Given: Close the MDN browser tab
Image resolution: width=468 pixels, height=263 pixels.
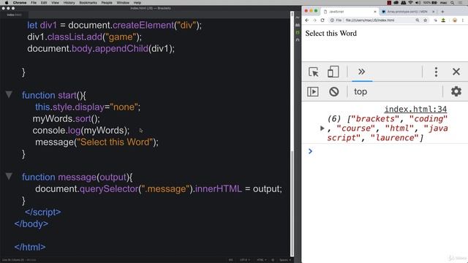Looking at the screenshot, I should pos(434,12).
